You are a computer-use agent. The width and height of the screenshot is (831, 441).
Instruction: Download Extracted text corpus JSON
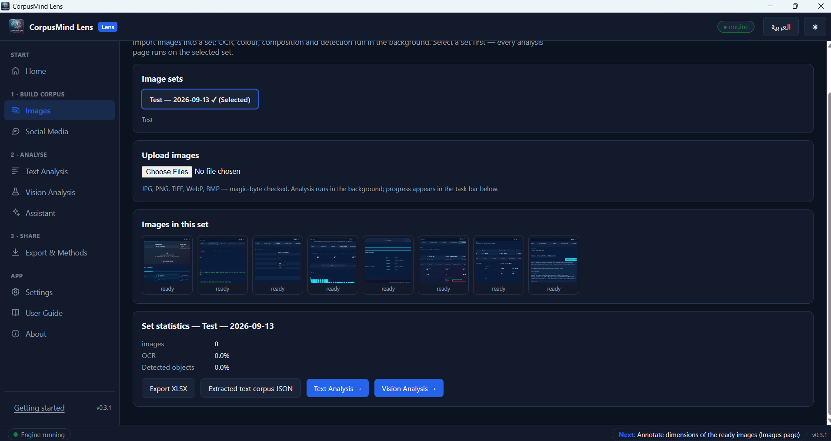(250, 388)
